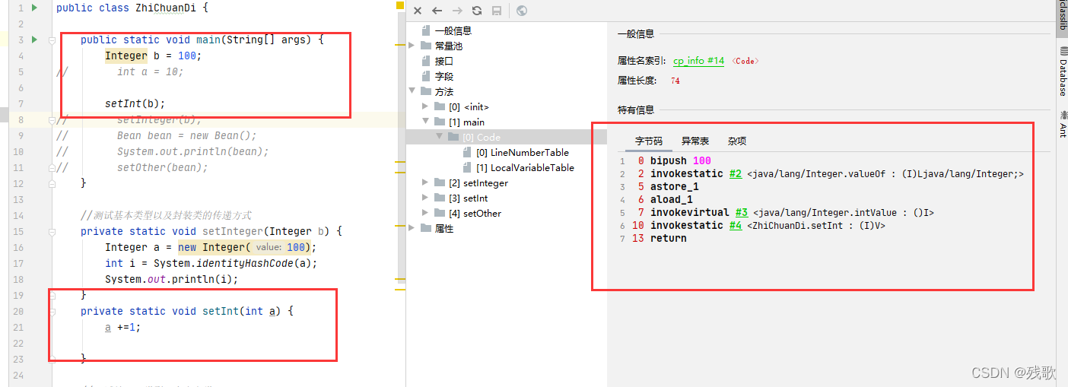Open the Ant tool window icon
1068x387 pixels.
(x=1063, y=114)
